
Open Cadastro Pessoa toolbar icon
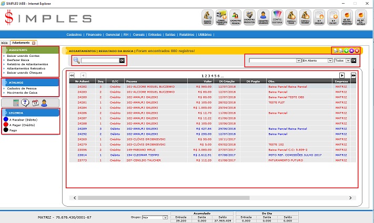236,18
